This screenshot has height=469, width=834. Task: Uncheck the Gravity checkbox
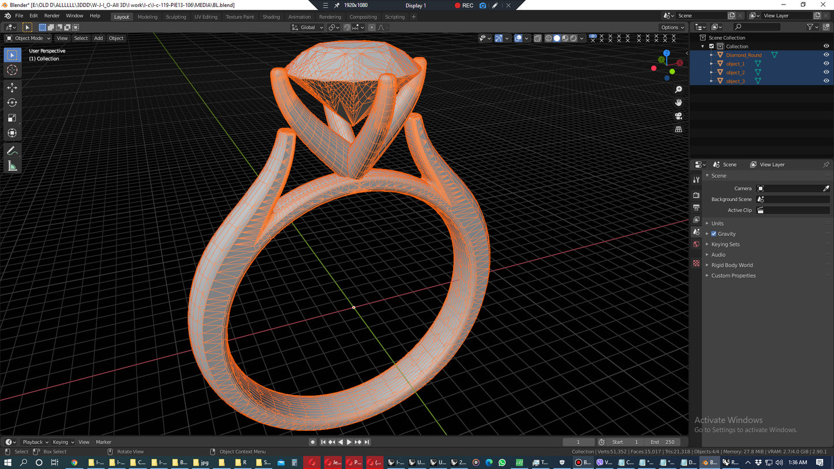click(714, 234)
